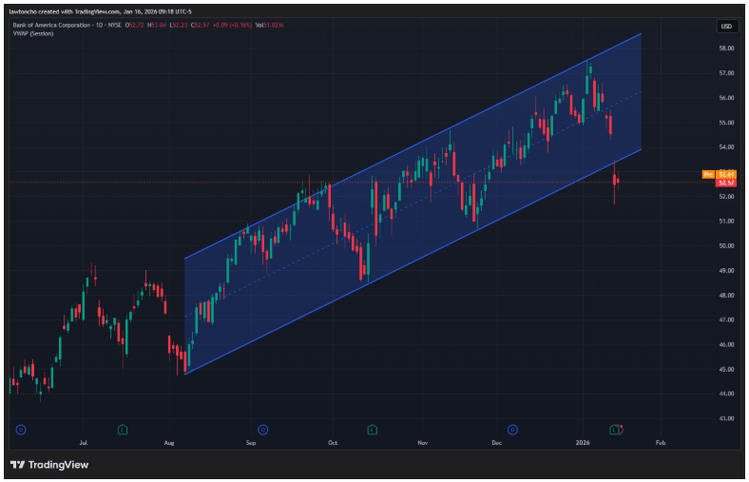Click the close value C52.57 in the header
The height and width of the screenshot is (482, 749).
pyautogui.click(x=201, y=26)
